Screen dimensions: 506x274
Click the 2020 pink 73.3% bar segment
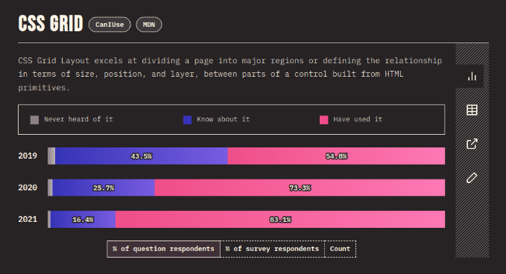pos(300,188)
